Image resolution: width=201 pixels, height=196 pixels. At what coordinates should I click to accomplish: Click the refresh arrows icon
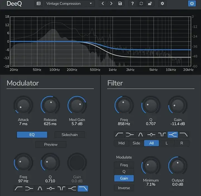click(x=141, y=3)
